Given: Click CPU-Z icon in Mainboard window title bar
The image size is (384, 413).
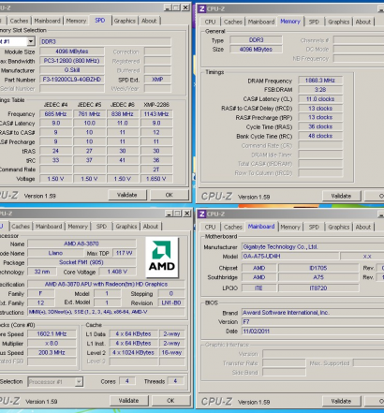Looking at the screenshot, I should (202, 214).
